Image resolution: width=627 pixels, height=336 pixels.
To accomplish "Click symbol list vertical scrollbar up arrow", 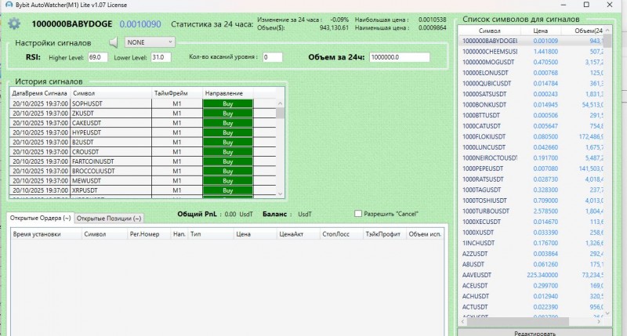I will point(607,31).
